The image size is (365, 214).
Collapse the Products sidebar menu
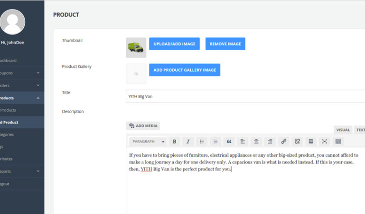(x=38, y=98)
